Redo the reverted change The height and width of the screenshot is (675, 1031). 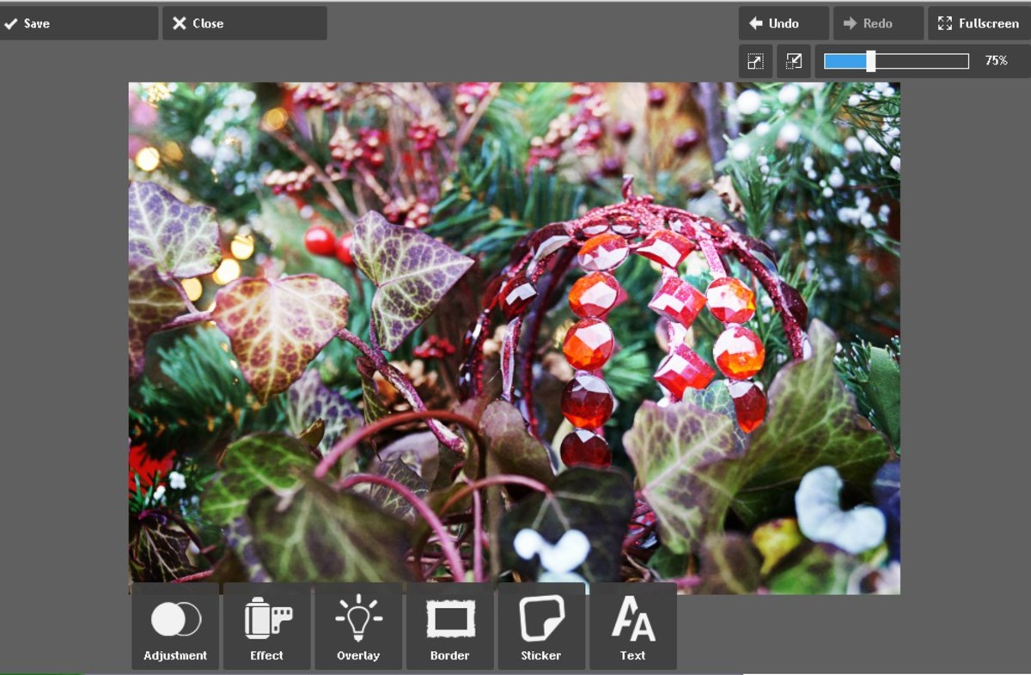click(877, 23)
